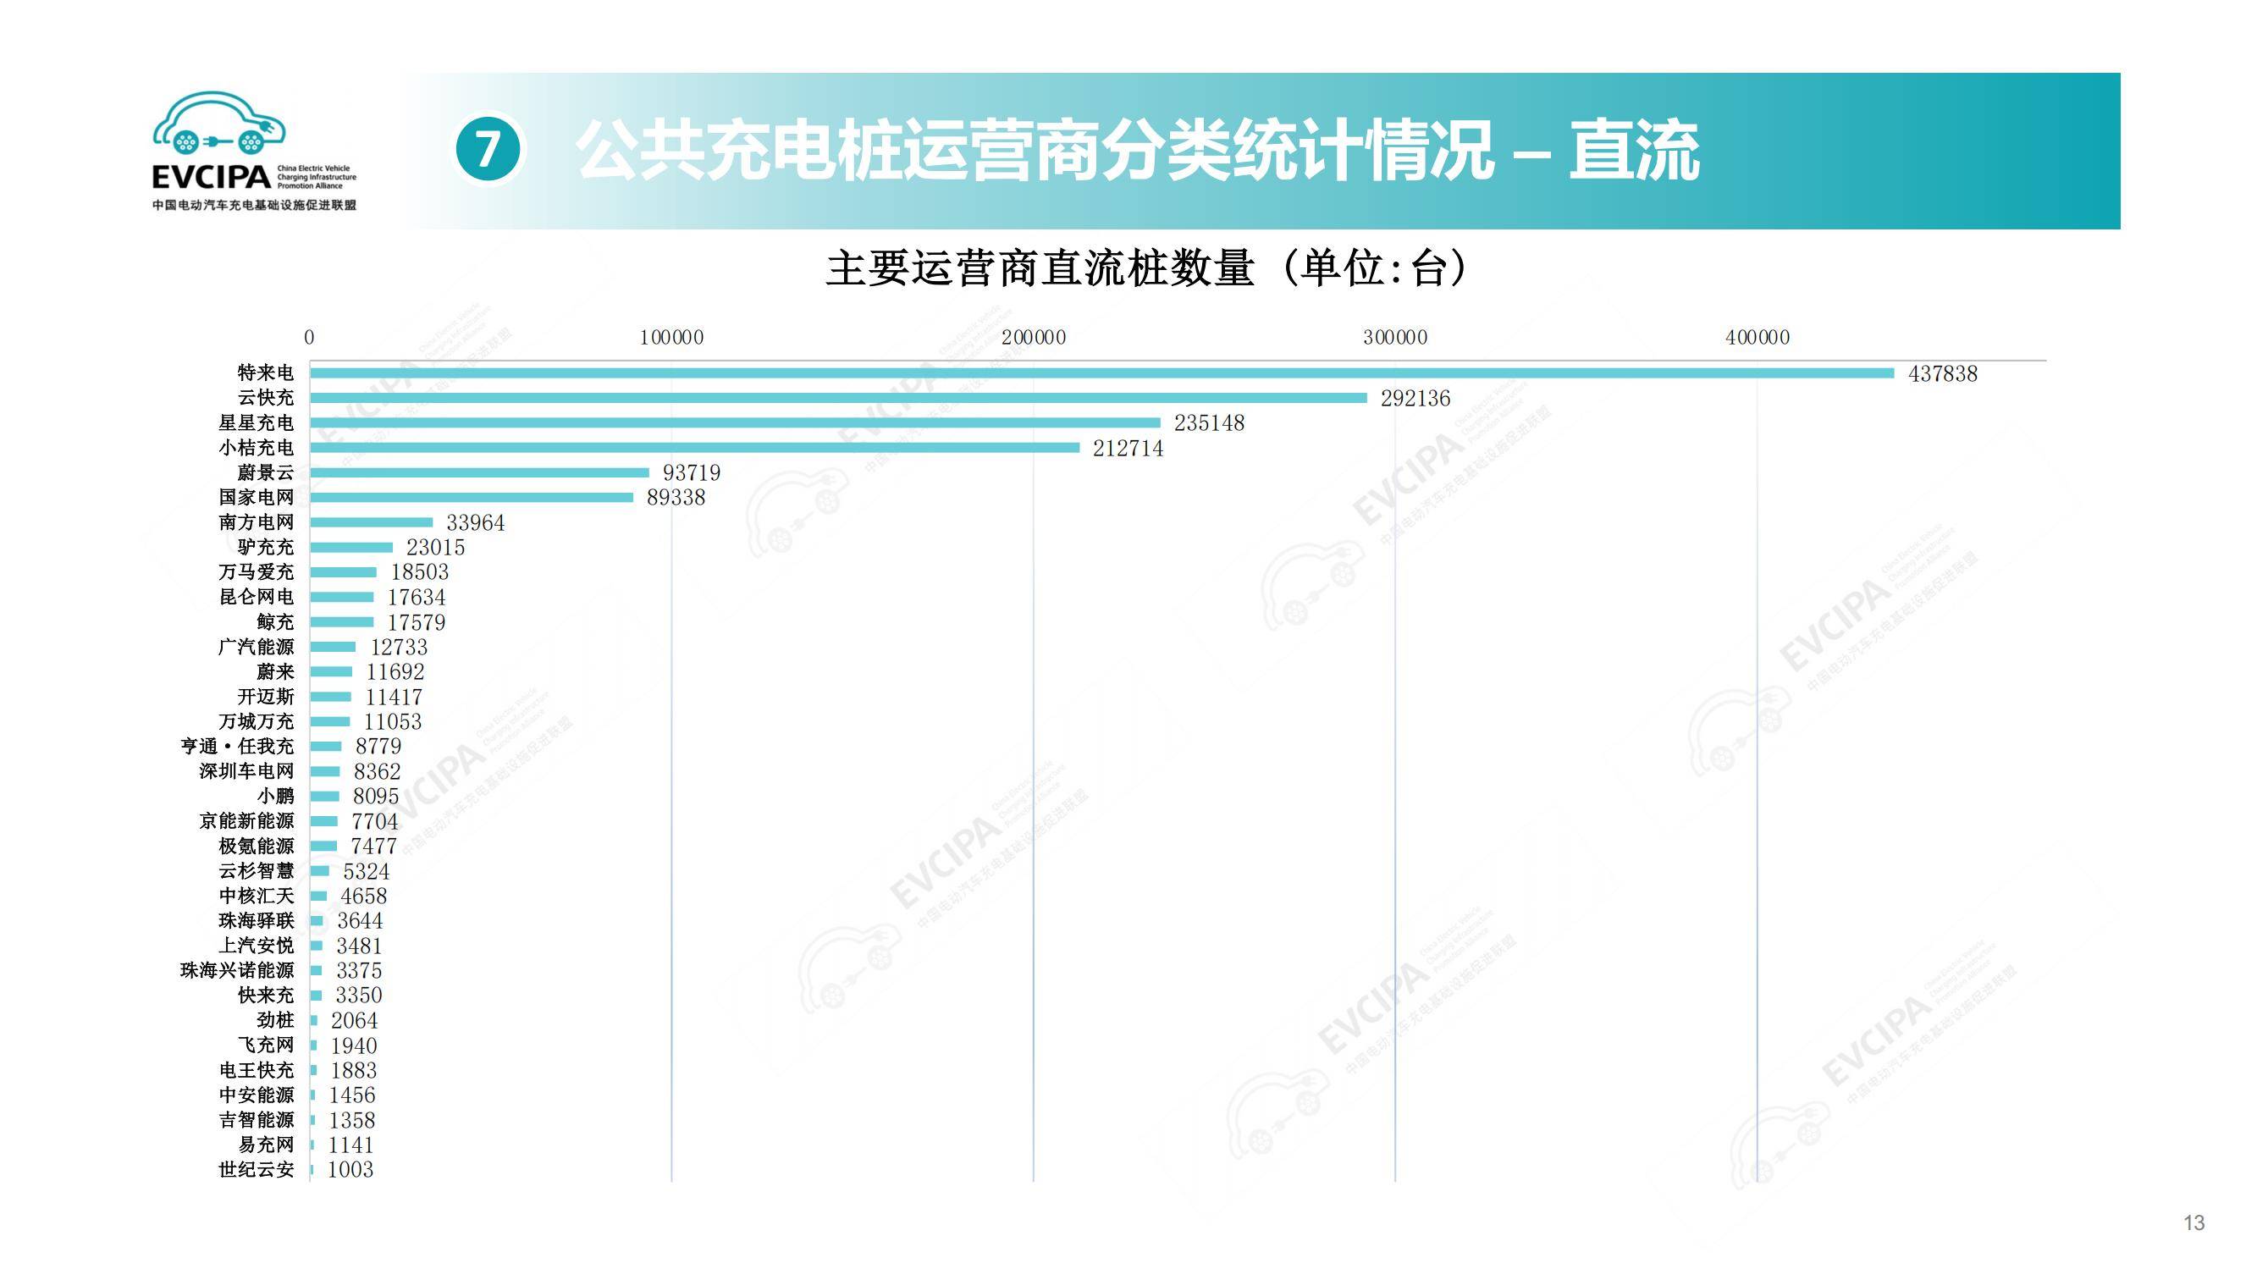Image resolution: width=2257 pixels, height=1269 pixels.
Task: Click the 云快充 bar
Action: [x=838, y=398]
